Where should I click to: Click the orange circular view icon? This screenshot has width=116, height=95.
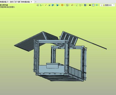62,5
